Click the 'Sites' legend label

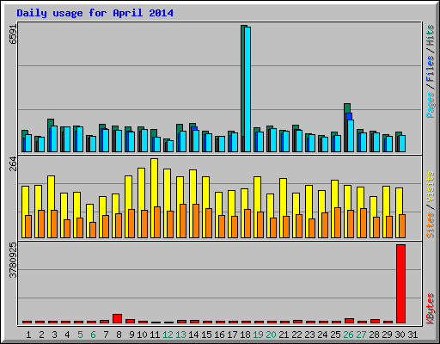click(431, 225)
